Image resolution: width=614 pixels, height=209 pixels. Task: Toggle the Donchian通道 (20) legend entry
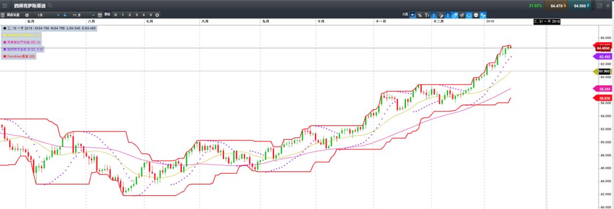tap(18, 56)
